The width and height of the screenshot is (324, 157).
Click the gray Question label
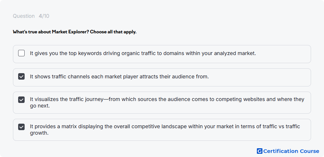click(x=24, y=16)
